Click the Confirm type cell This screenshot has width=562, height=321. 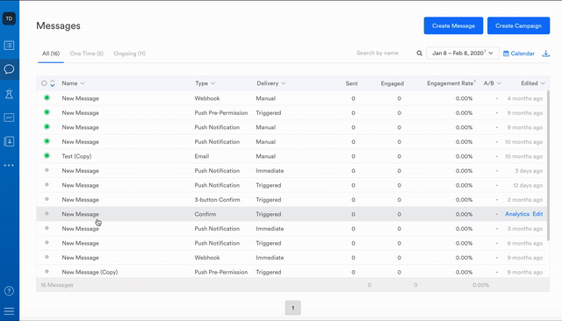coord(205,214)
